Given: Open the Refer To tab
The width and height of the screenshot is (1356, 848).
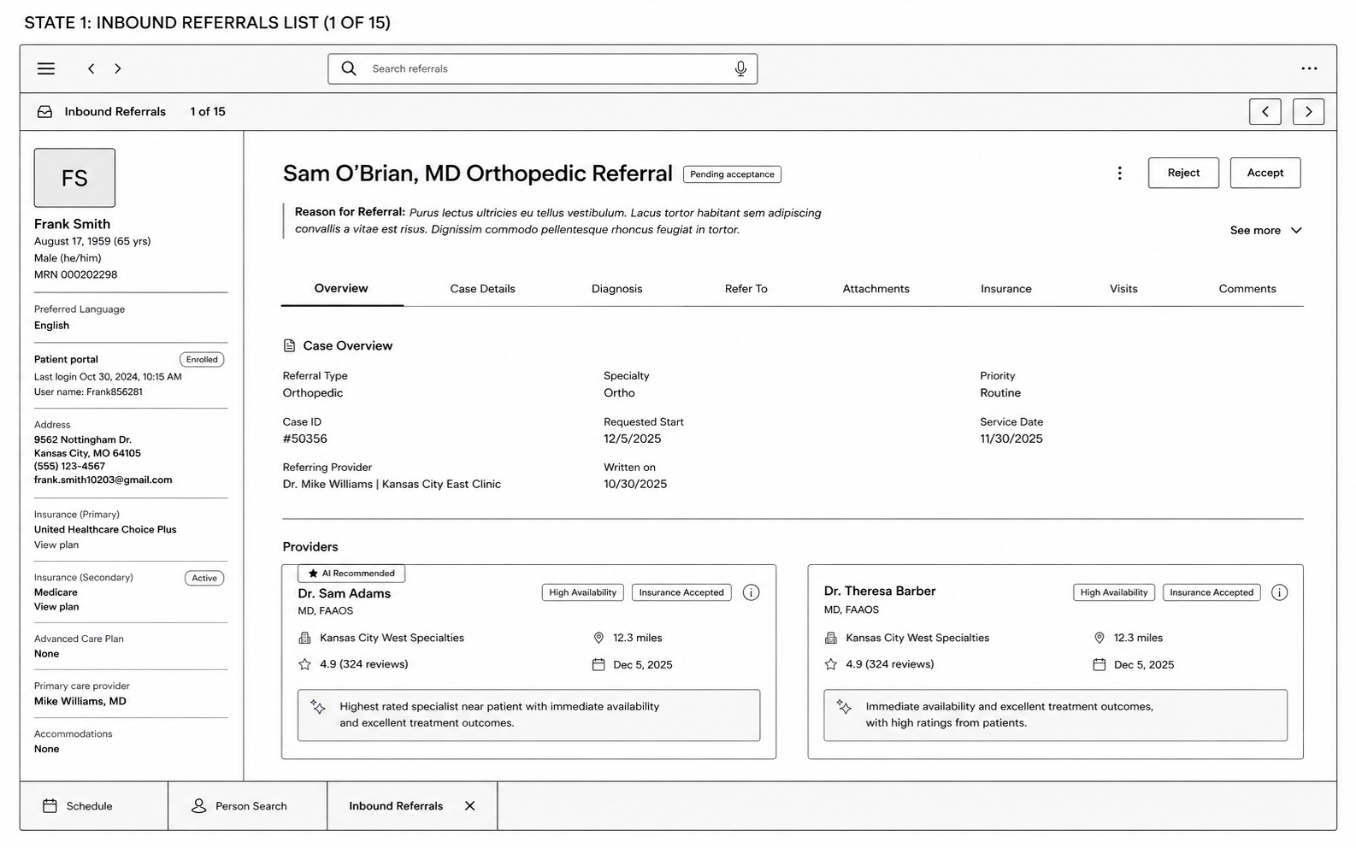Looking at the screenshot, I should click(746, 289).
